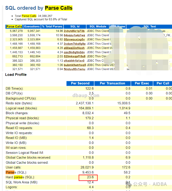Image resolution: width=172 pixels, height=191 pixels.
Task: Click executions value 5,067,341
Action: [x=34, y=31]
